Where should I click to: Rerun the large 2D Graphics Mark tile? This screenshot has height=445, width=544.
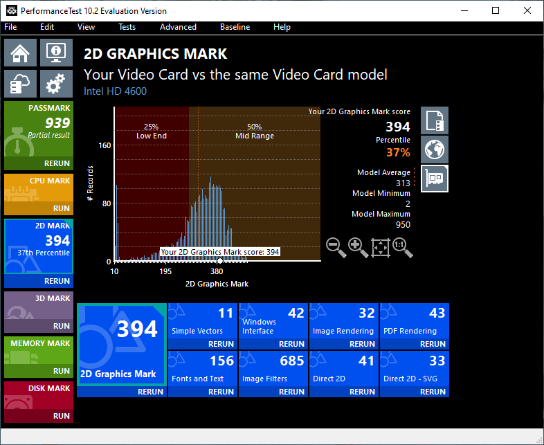(x=122, y=392)
